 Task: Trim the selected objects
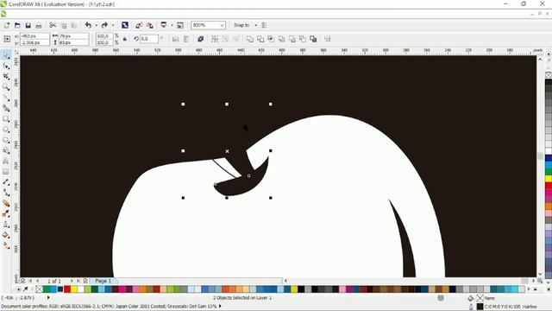click(260, 39)
